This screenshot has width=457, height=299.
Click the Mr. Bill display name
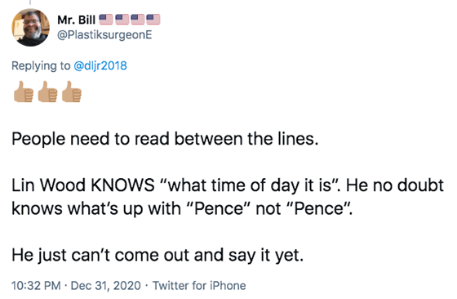coord(77,20)
